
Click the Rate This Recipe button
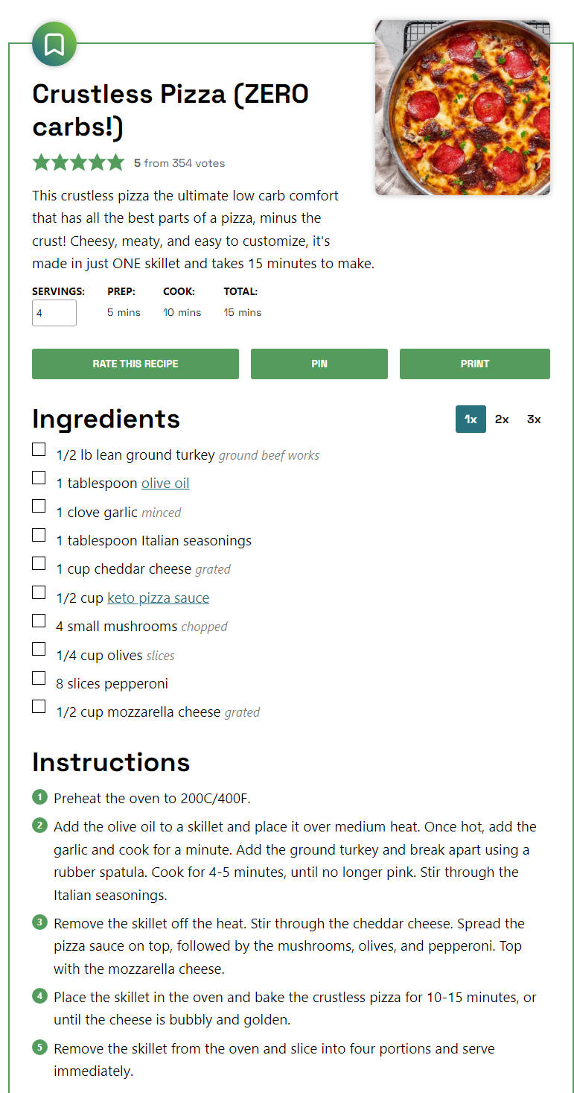coord(135,364)
